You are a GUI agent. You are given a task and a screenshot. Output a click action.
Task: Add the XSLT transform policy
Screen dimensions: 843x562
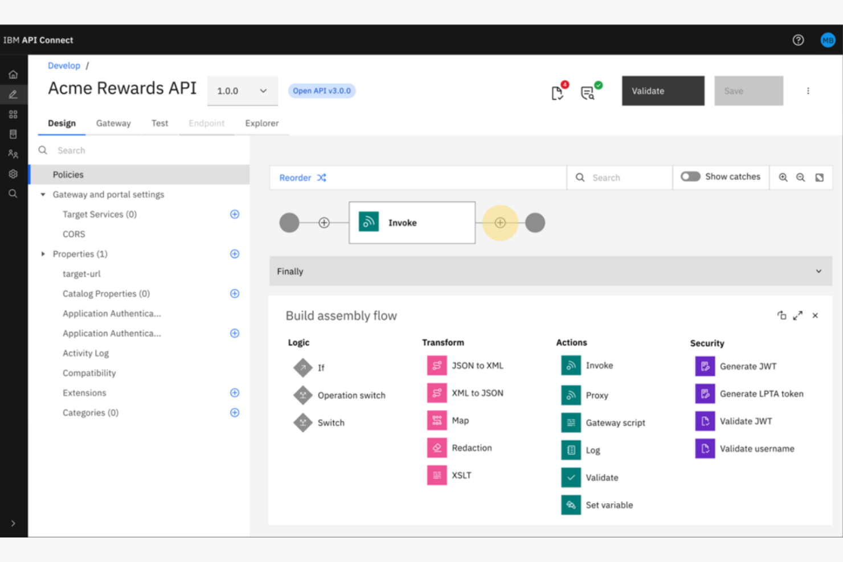click(449, 475)
